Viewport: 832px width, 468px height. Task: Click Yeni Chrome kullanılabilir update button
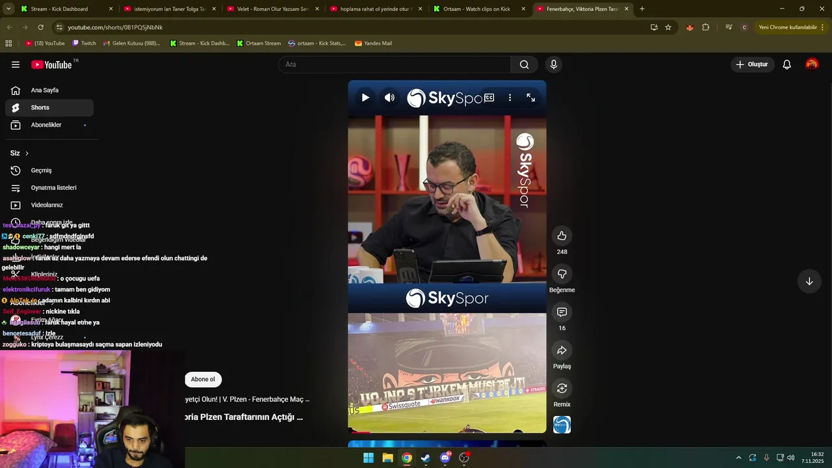point(791,27)
